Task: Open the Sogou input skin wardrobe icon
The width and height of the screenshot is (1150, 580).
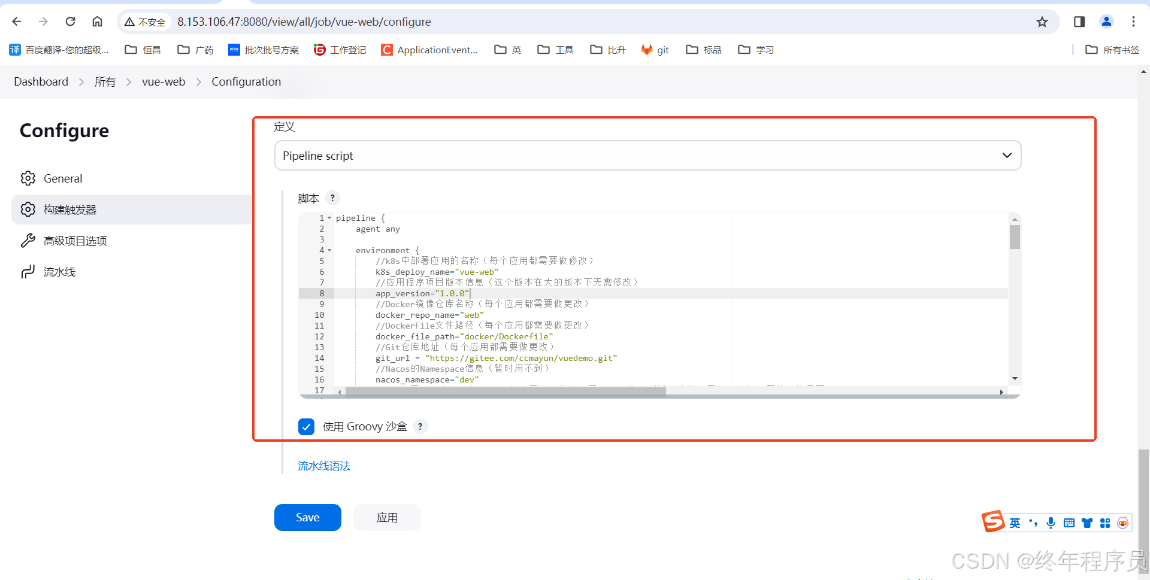Action: (1087, 522)
